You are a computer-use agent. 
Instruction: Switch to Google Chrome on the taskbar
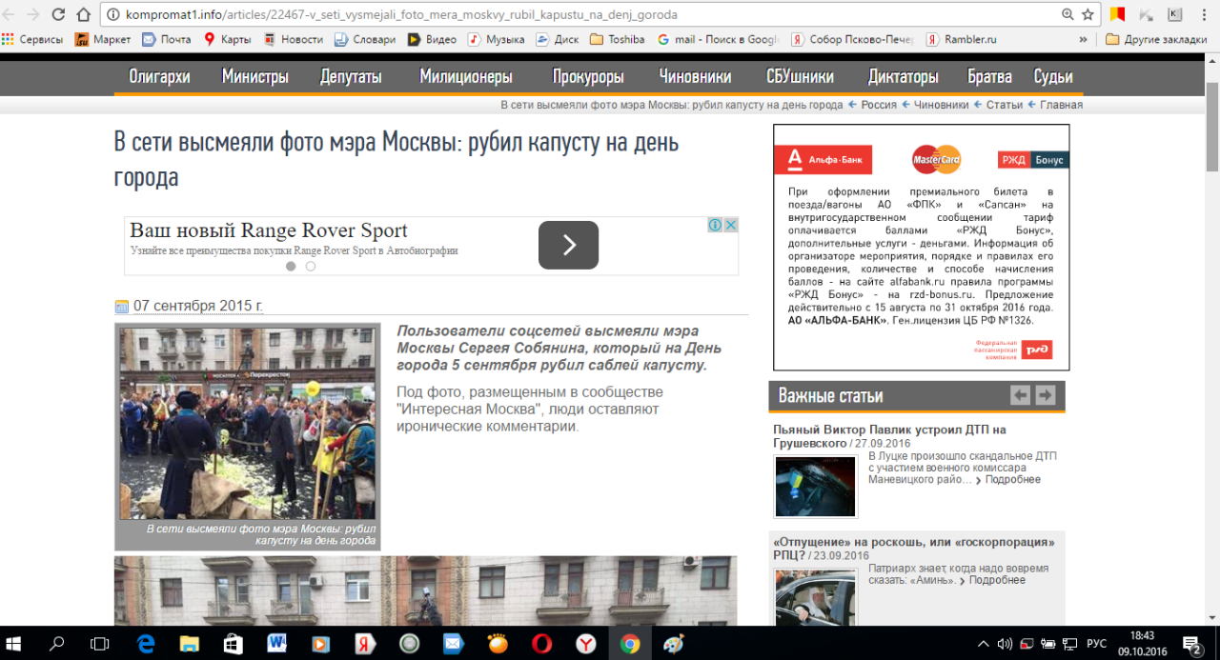[x=629, y=643]
